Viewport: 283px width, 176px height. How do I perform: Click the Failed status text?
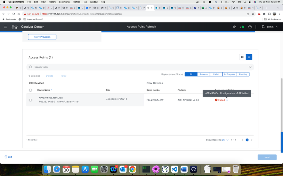tap(221, 100)
